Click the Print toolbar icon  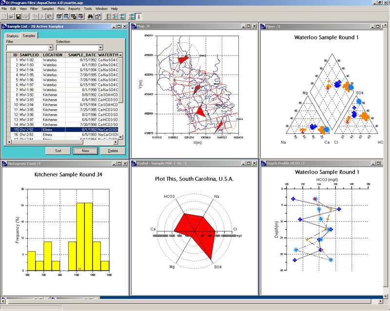(25, 17)
